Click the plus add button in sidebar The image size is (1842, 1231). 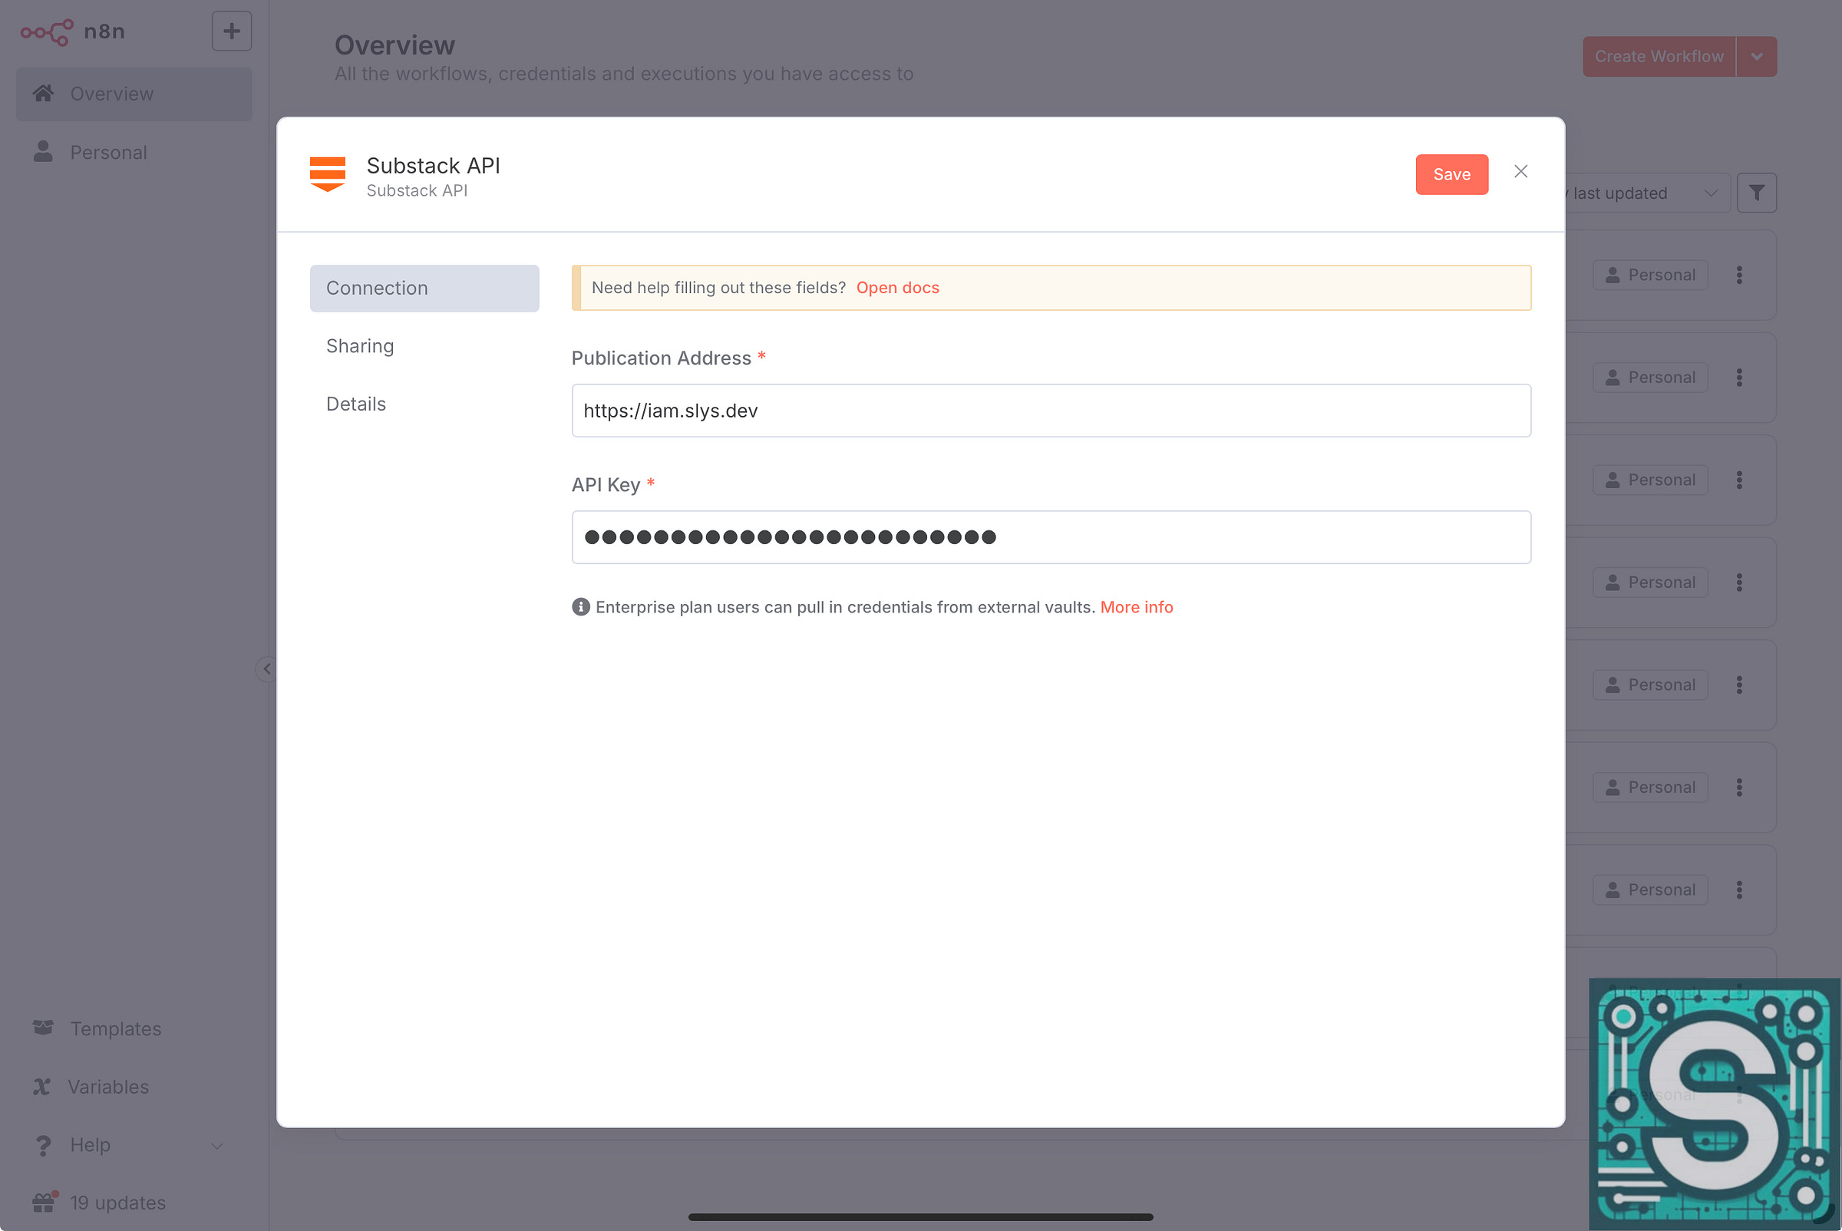tap(231, 31)
